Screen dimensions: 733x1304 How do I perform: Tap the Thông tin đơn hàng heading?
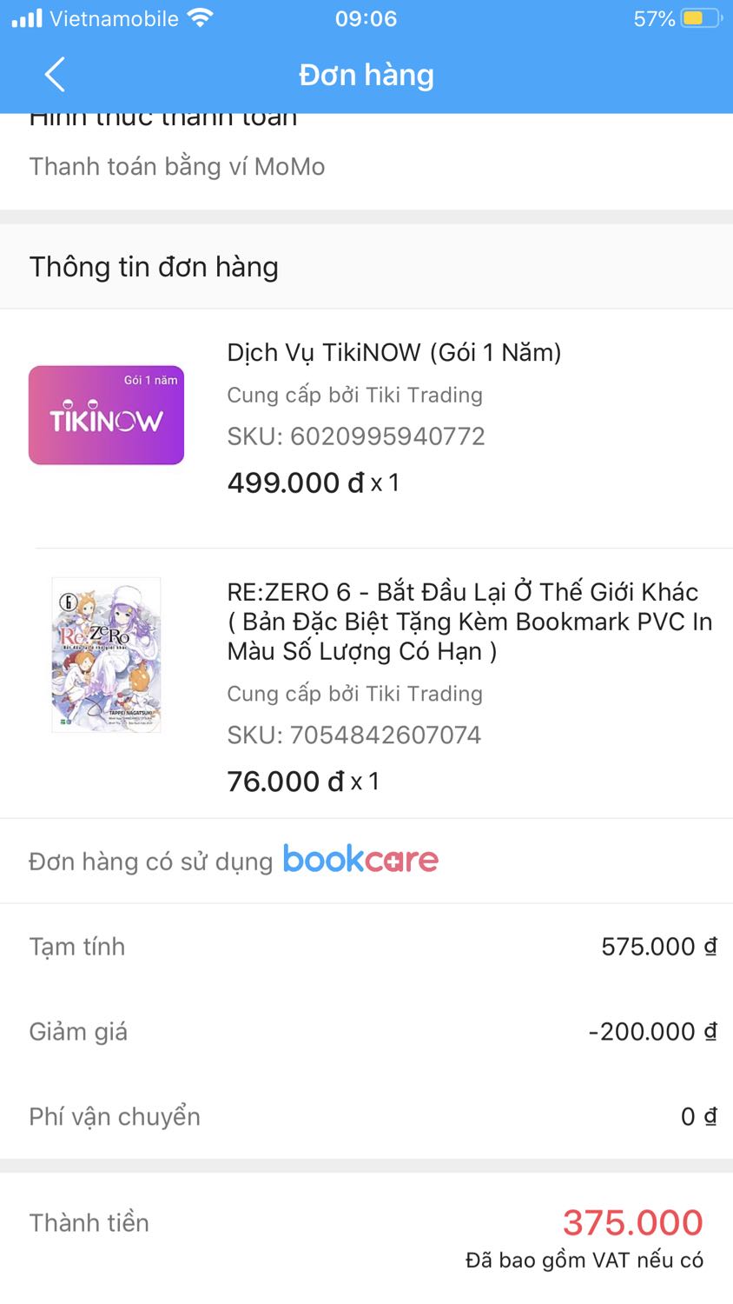[x=154, y=267]
